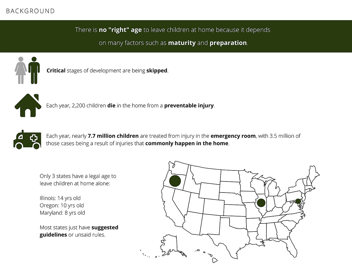Click the gray female figure icon

pos(21,70)
